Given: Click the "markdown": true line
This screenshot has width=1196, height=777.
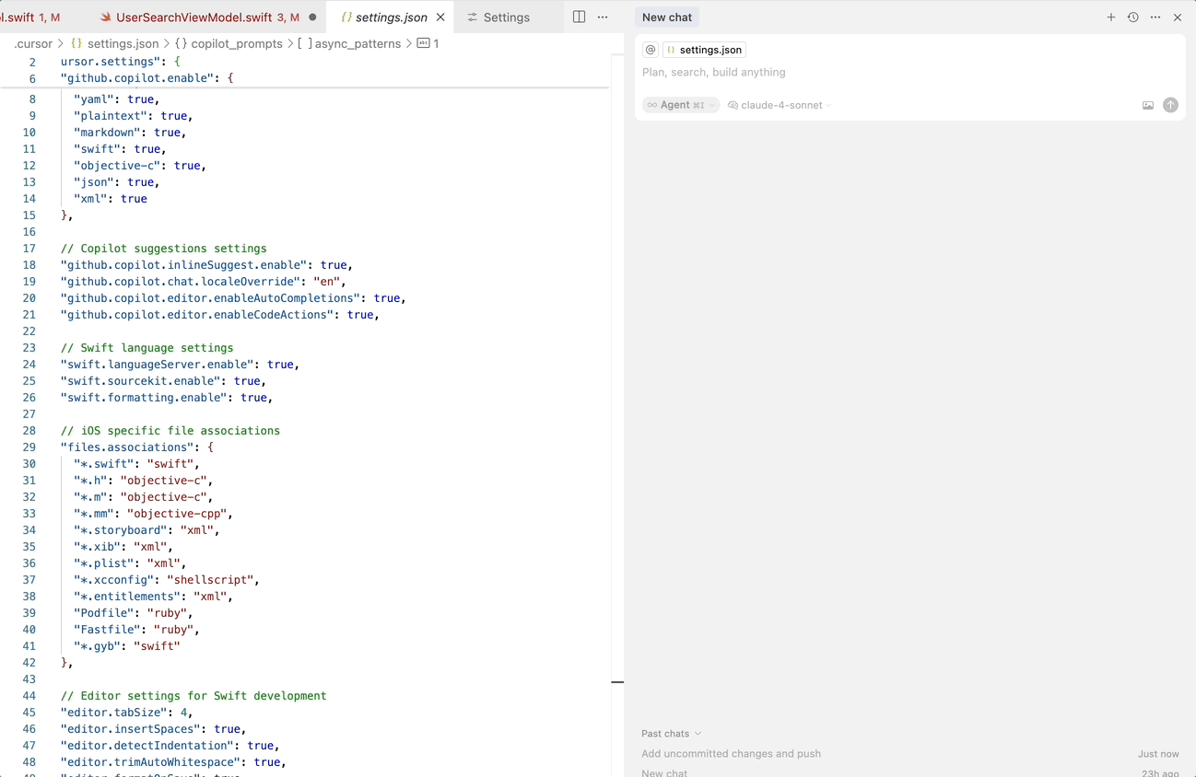Looking at the screenshot, I should click(130, 133).
